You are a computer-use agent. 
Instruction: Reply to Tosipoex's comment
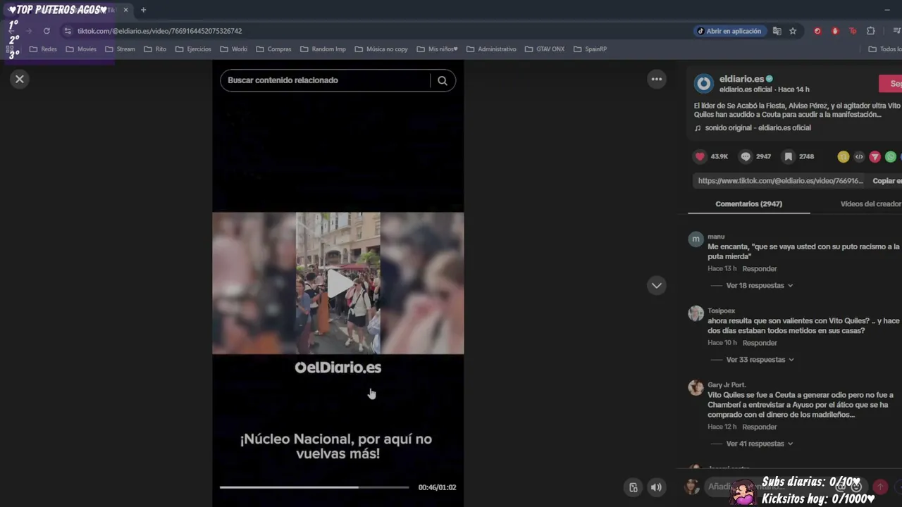click(x=760, y=343)
